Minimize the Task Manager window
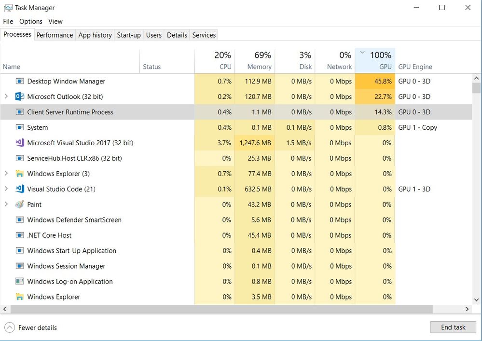482x341 pixels. 416,7
